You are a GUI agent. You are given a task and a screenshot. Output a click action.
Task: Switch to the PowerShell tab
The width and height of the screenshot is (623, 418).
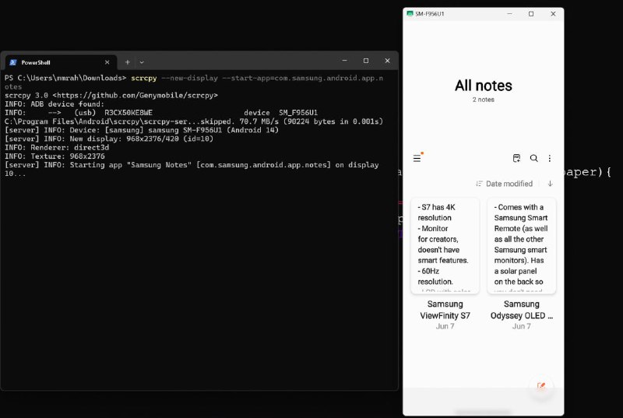pos(62,62)
